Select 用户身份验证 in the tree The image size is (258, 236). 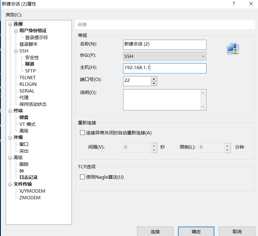[33, 31]
